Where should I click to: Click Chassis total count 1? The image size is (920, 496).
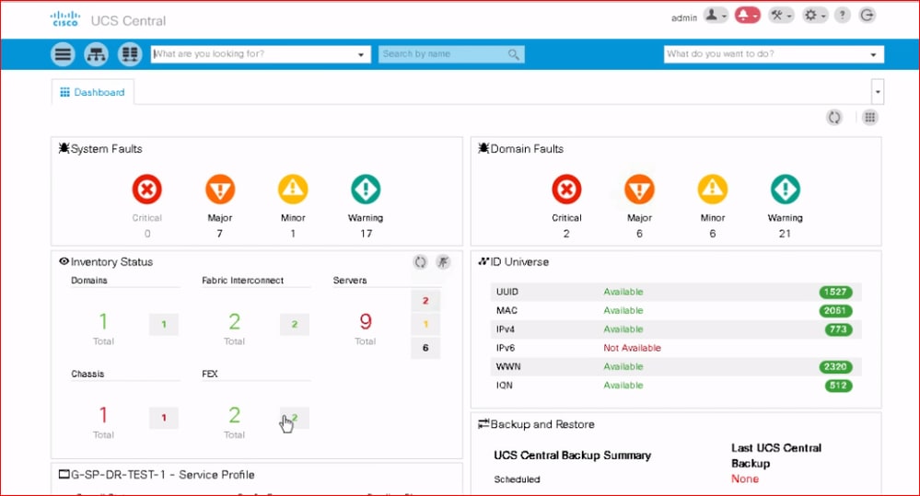[x=103, y=415]
